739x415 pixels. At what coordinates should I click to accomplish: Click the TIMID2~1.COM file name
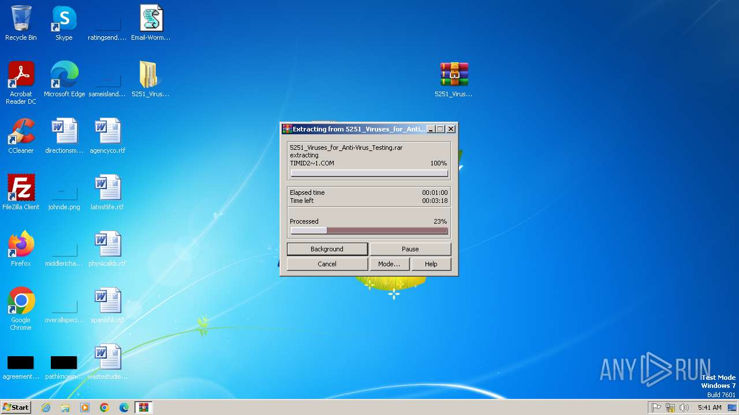(312, 163)
